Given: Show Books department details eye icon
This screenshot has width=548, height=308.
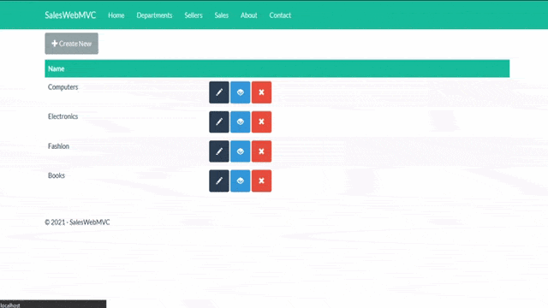Looking at the screenshot, I should (241, 181).
